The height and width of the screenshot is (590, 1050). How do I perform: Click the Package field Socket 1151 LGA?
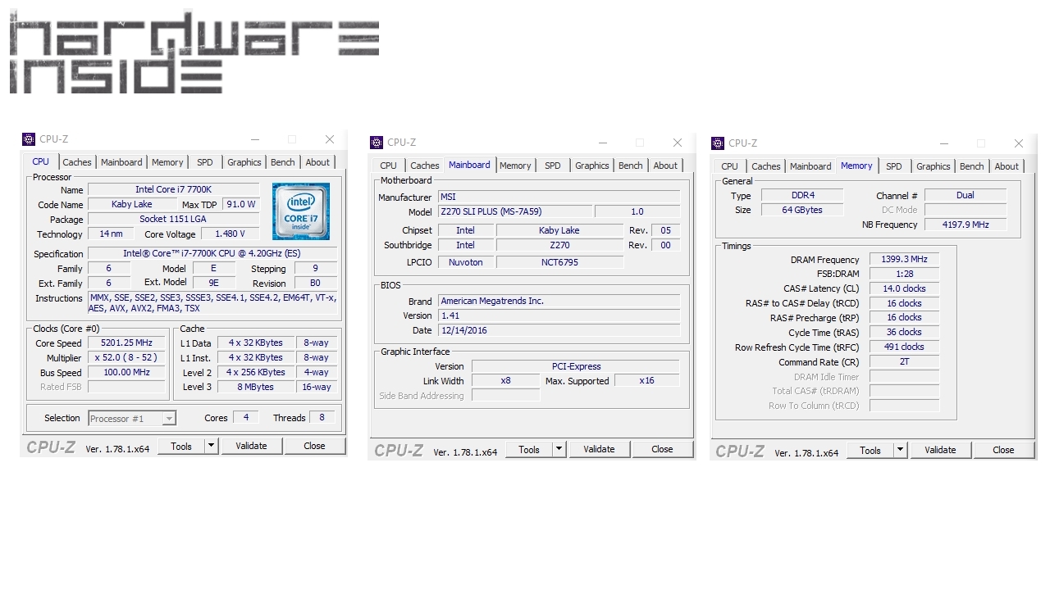(x=173, y=219)
